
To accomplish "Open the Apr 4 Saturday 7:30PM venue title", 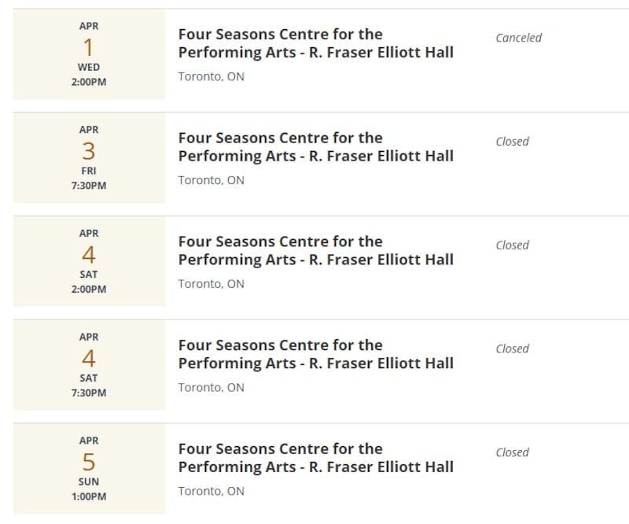I will 316,354.
